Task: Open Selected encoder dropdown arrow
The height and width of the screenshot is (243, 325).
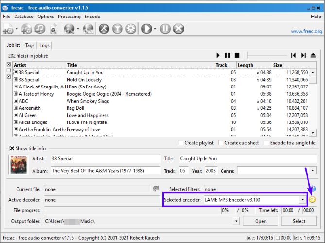Action: point(303,200)
